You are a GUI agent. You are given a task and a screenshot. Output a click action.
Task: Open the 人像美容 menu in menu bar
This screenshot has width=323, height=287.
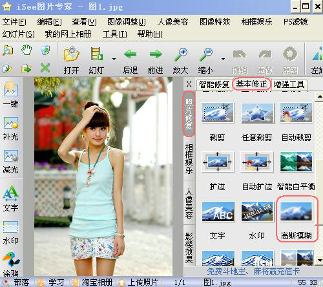pyautogui.click(x=172, y=22)
